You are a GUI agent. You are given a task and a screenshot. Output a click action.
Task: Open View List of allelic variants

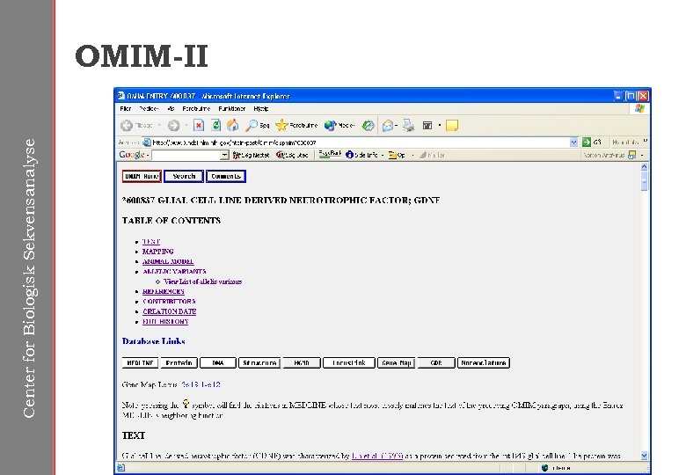click(x=203, y=281)
